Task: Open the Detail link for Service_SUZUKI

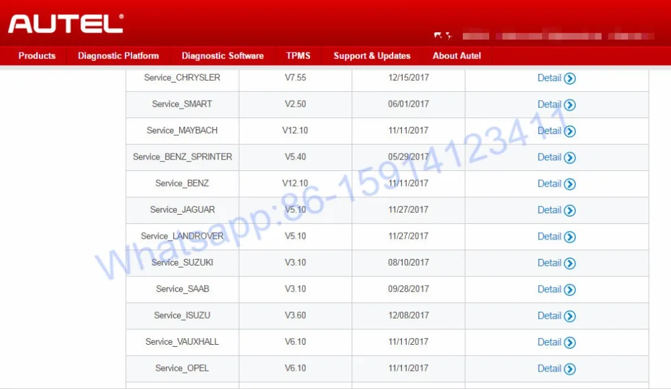Action: click(549, 263)
